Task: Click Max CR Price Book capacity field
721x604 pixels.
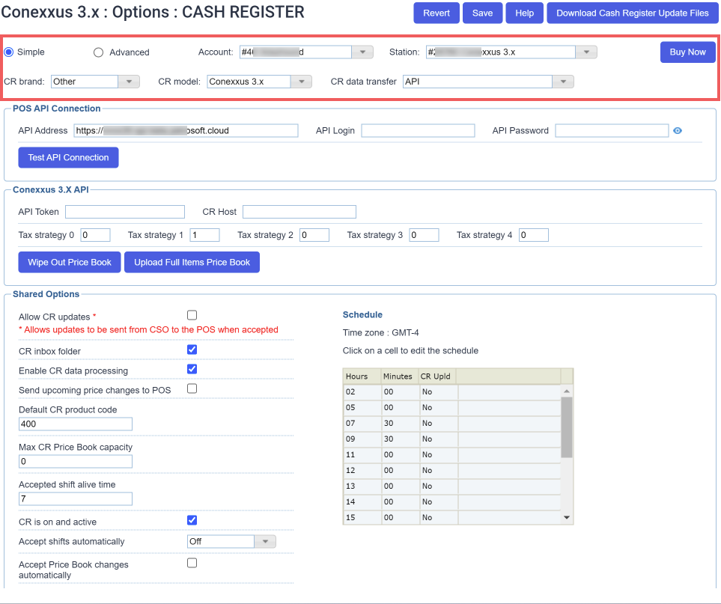Action: tap(76, 461)
